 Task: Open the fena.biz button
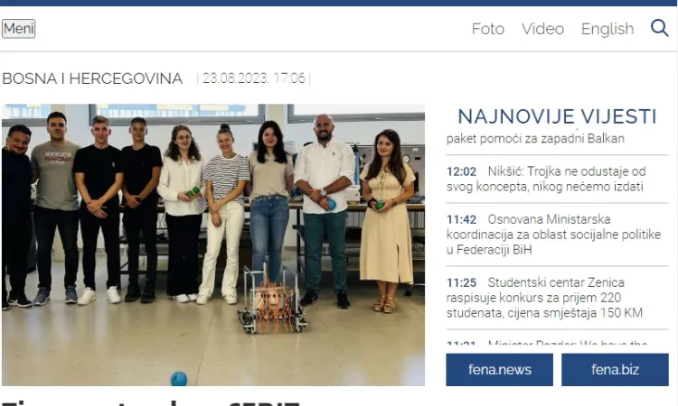click(615, 369)
